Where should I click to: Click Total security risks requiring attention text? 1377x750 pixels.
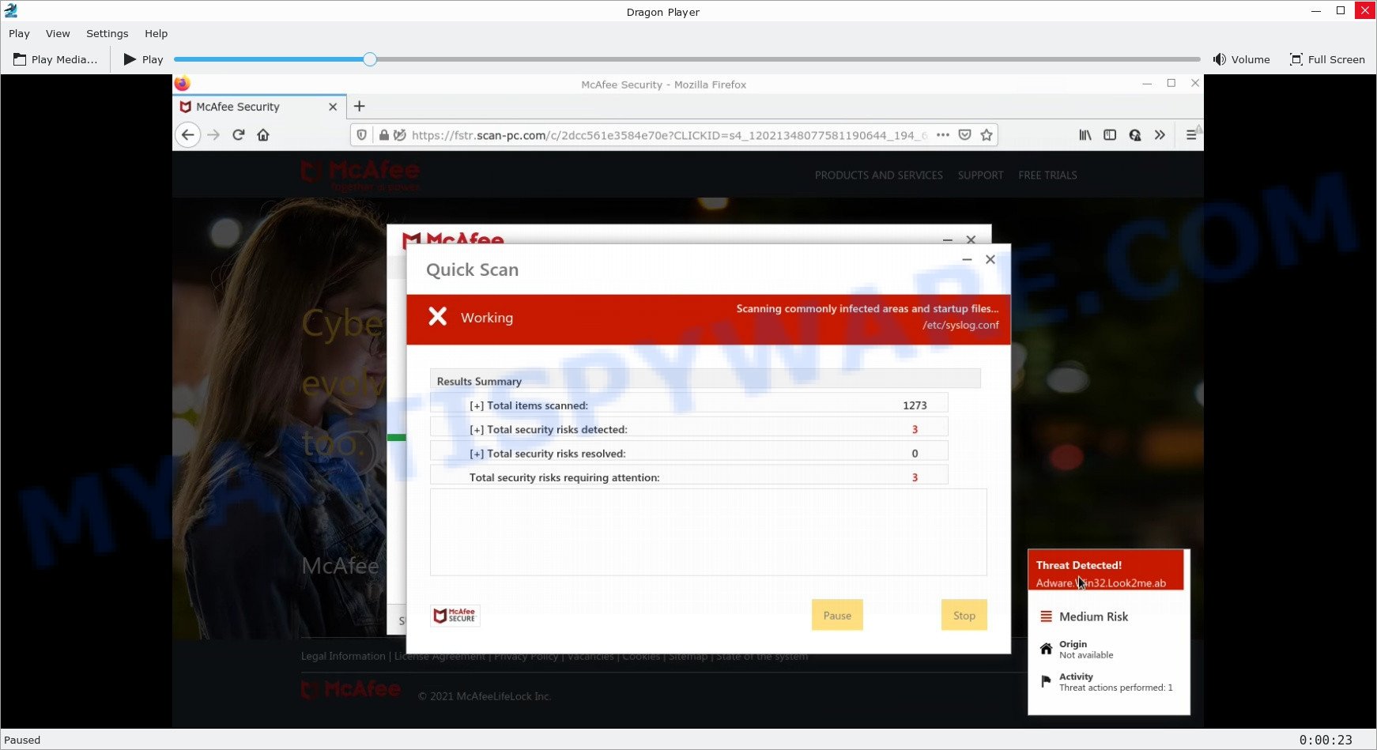click(x=564, y=477)
